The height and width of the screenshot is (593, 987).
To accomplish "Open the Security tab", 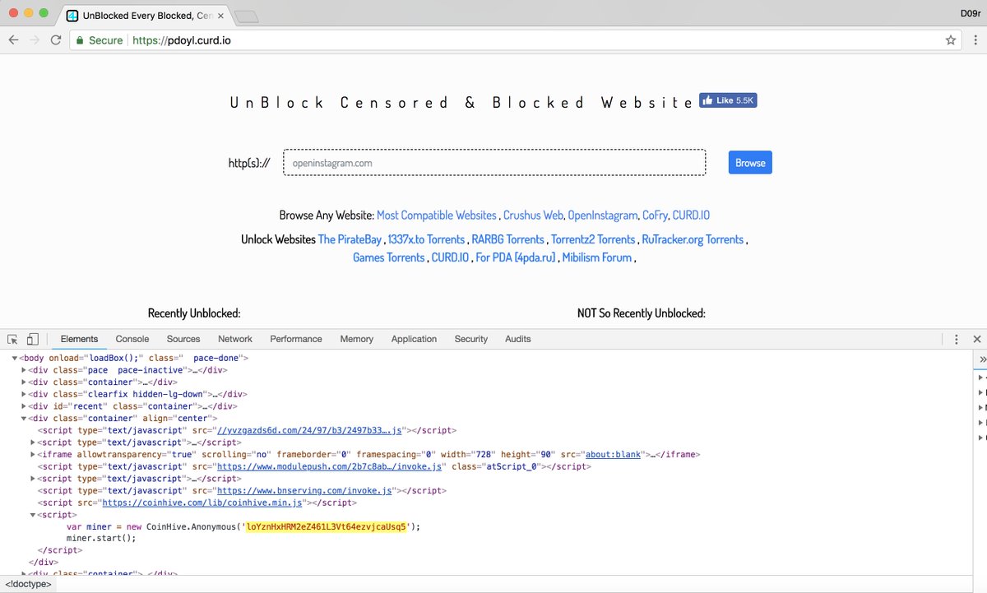I will pyautogui.click(x=471, y=339).
